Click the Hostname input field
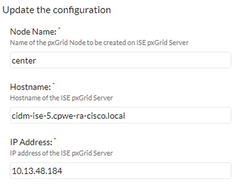The height and width of the screenshot is (190, 240). [120, 115]
